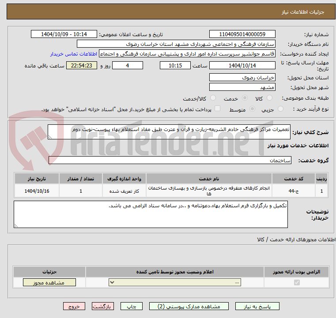Click اطلاعات مجوزهای ارائه خدمت / کالا heading

click(296, 239)
